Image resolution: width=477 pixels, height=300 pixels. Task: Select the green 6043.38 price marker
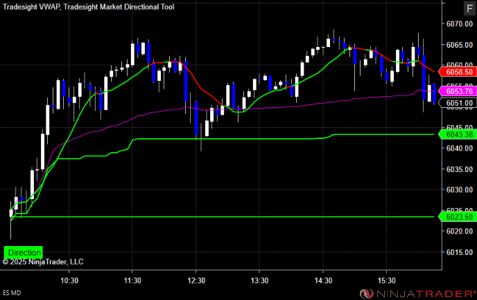(458, 134)
